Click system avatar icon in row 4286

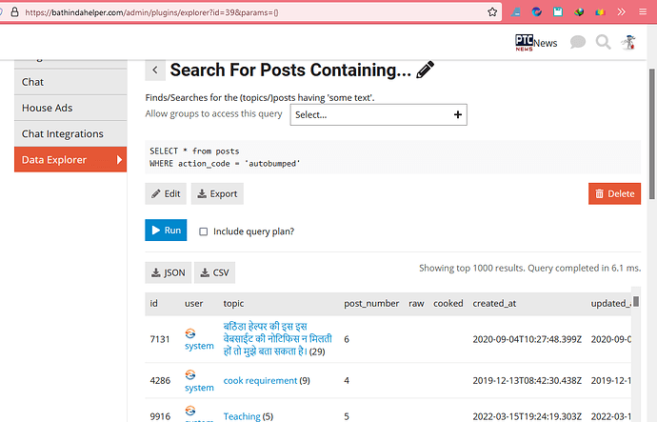click(190, 374)
